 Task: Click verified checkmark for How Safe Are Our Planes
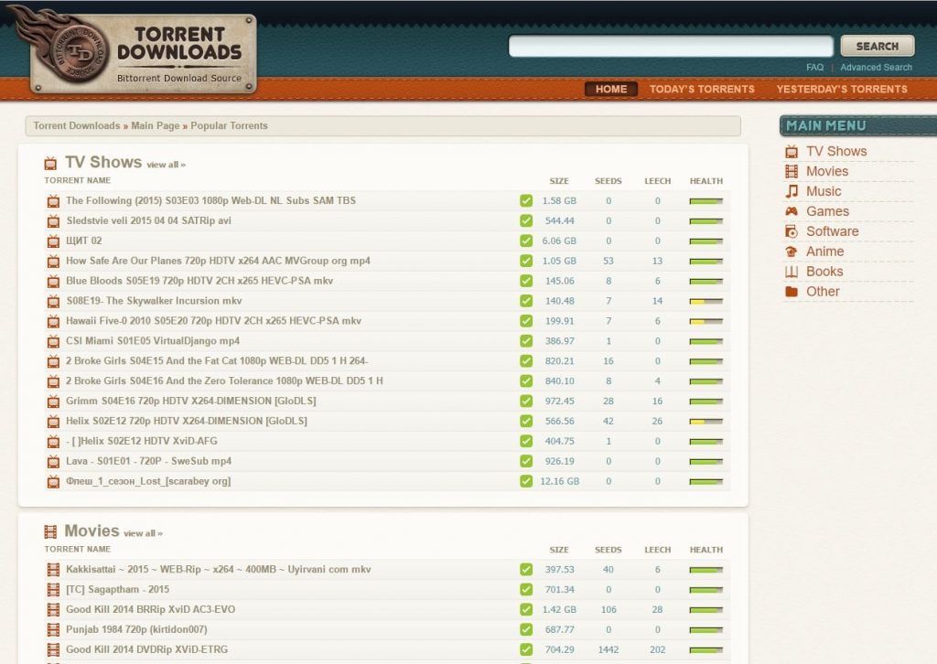click(x=526, y=261)
